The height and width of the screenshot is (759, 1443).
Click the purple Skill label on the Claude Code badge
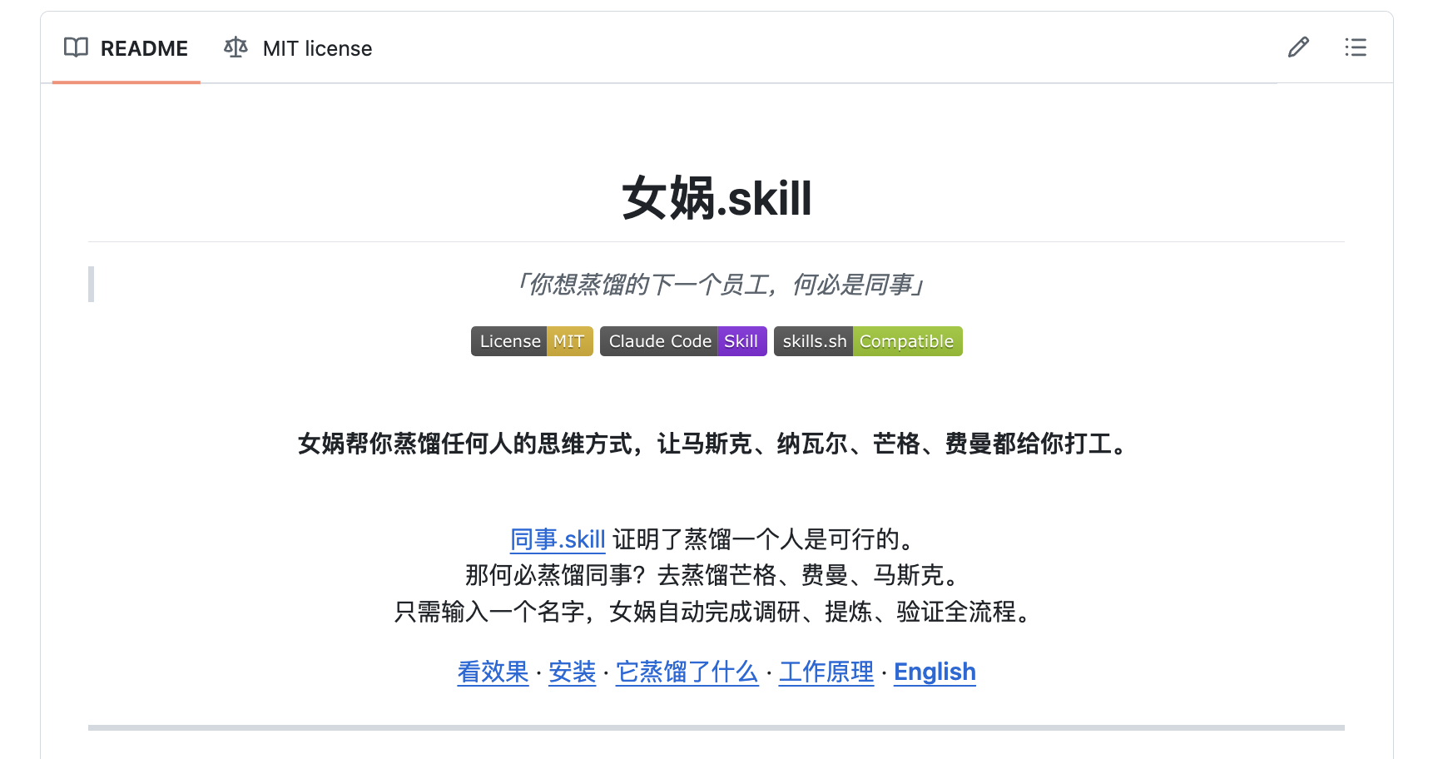point(741,340)
